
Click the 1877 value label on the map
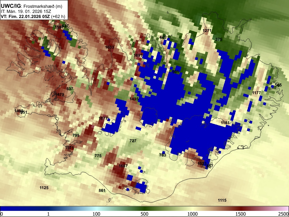103,118
